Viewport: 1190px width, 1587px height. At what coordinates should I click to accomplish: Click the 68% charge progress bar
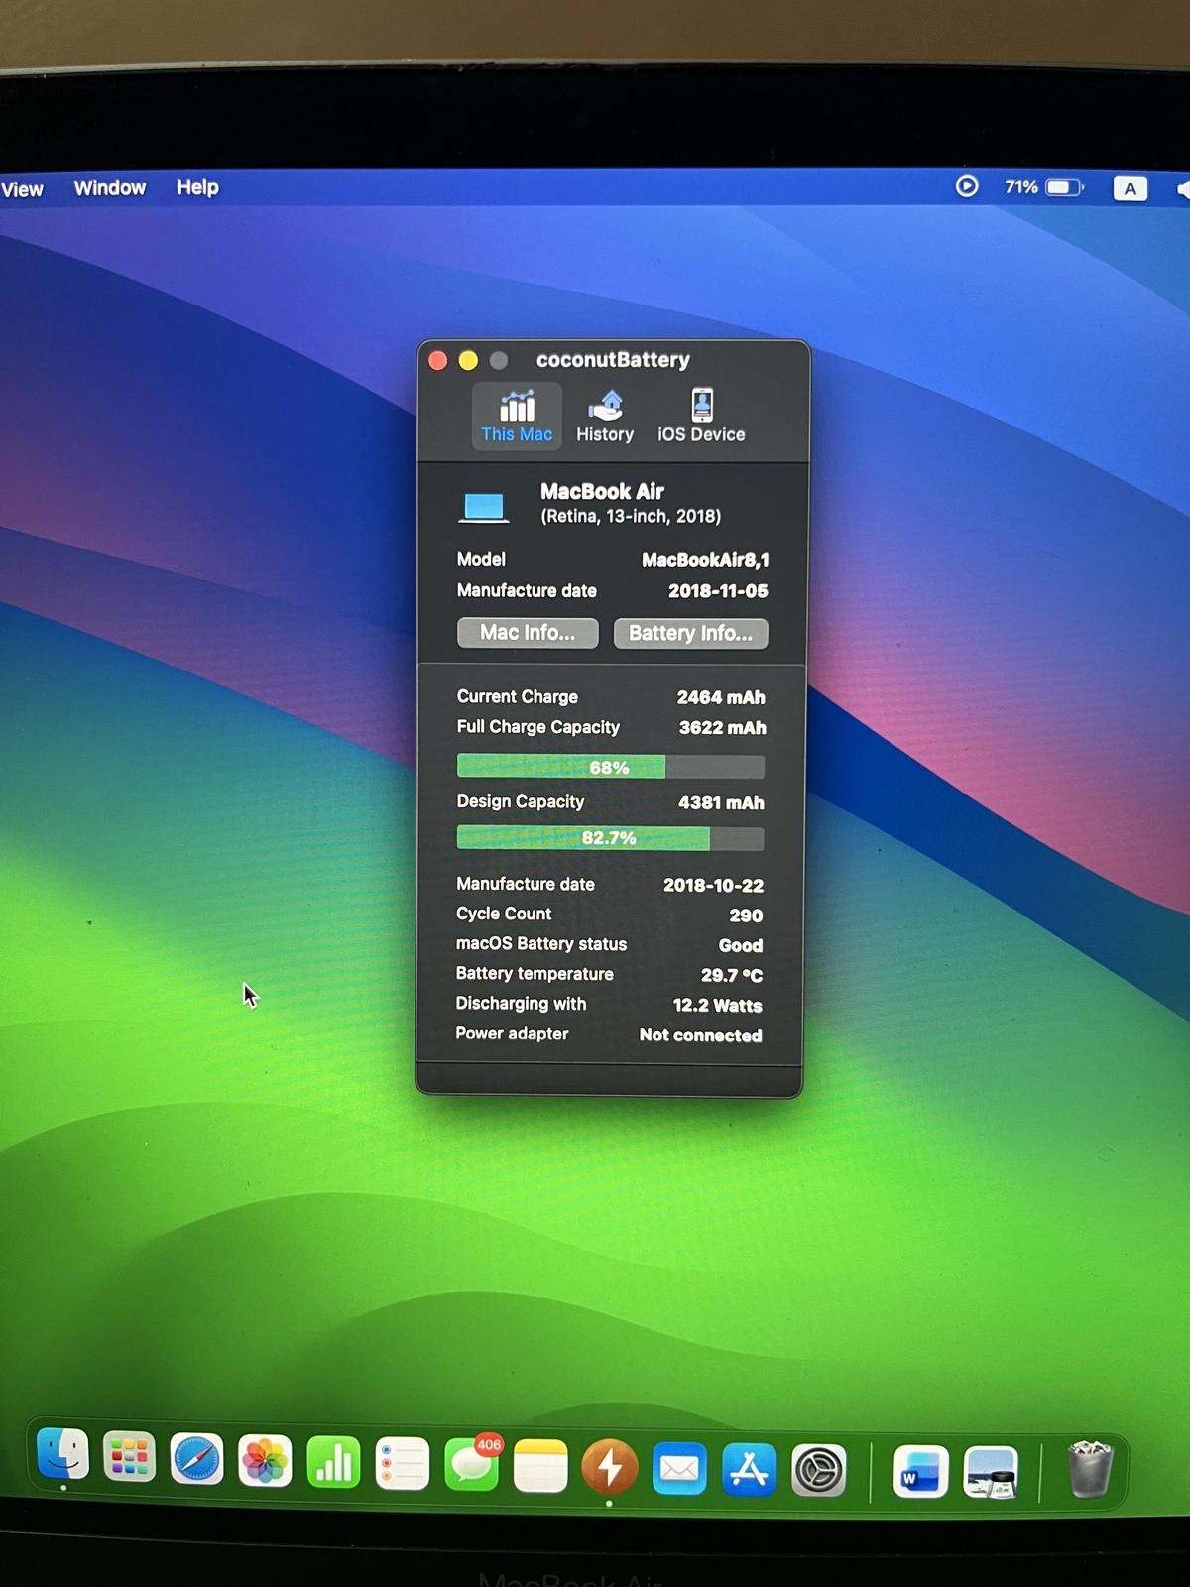(610, 767)
